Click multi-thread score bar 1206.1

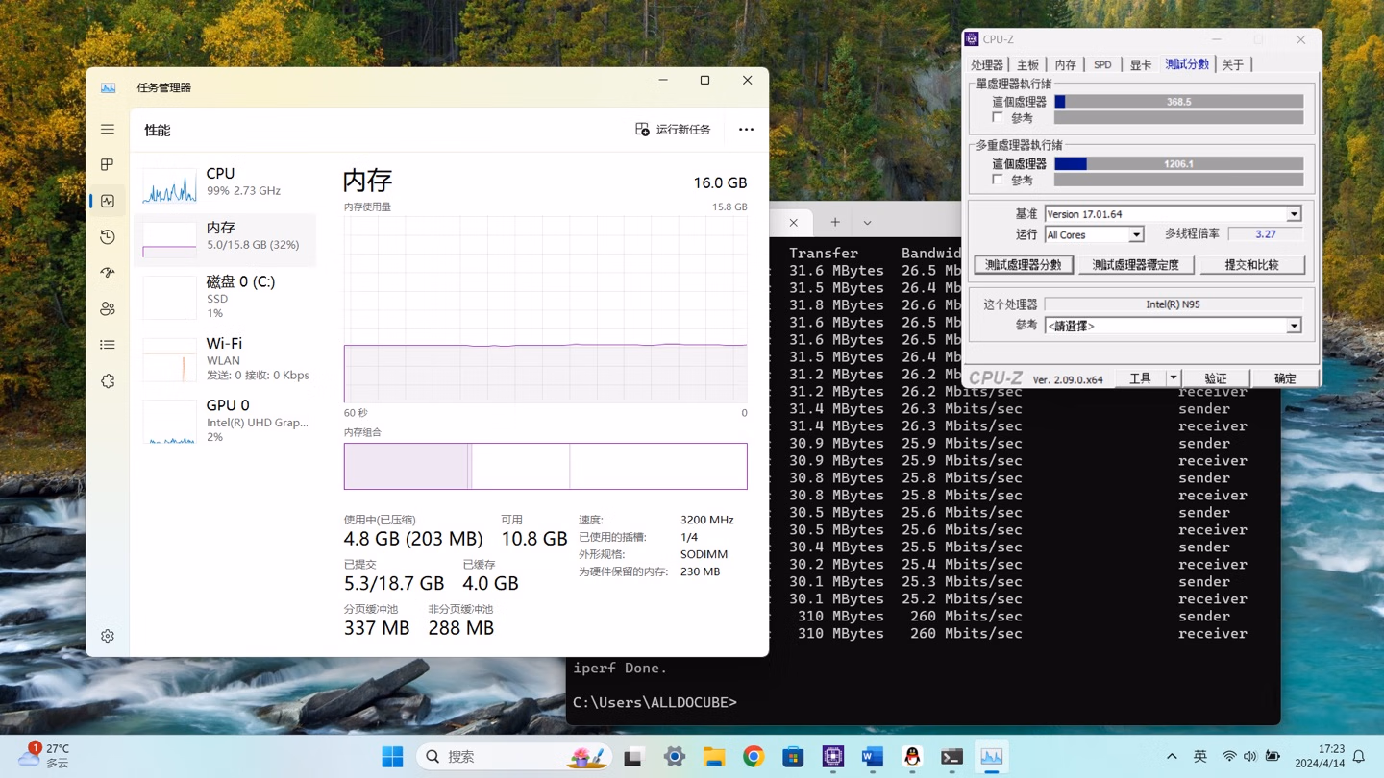point(1178,163)
